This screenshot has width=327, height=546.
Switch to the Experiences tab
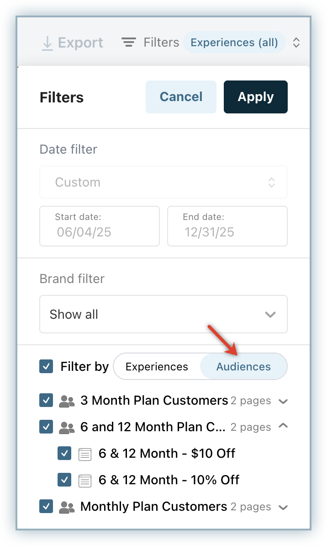157,367
